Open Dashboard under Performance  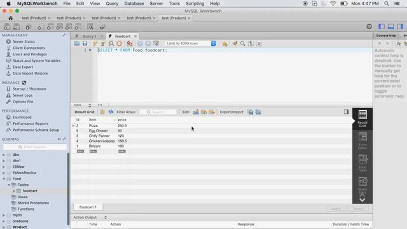(x=22, y=117)
